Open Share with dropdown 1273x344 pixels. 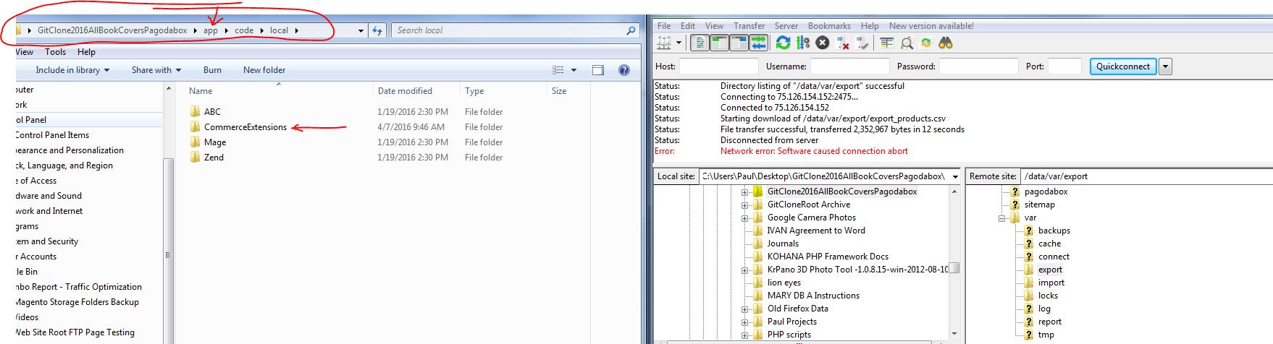coord(156,70)
